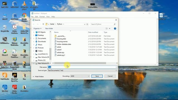This screenshot has width=178, height=100.
Task: Select the file named saikat
Action: 59,47
